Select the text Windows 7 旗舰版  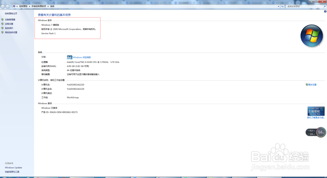[50, 25]
